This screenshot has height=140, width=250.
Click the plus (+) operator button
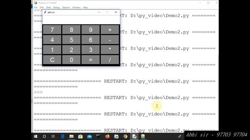110,30
